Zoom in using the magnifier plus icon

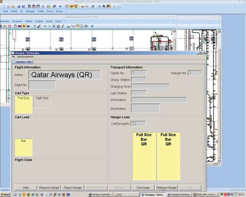pos(45,27)
